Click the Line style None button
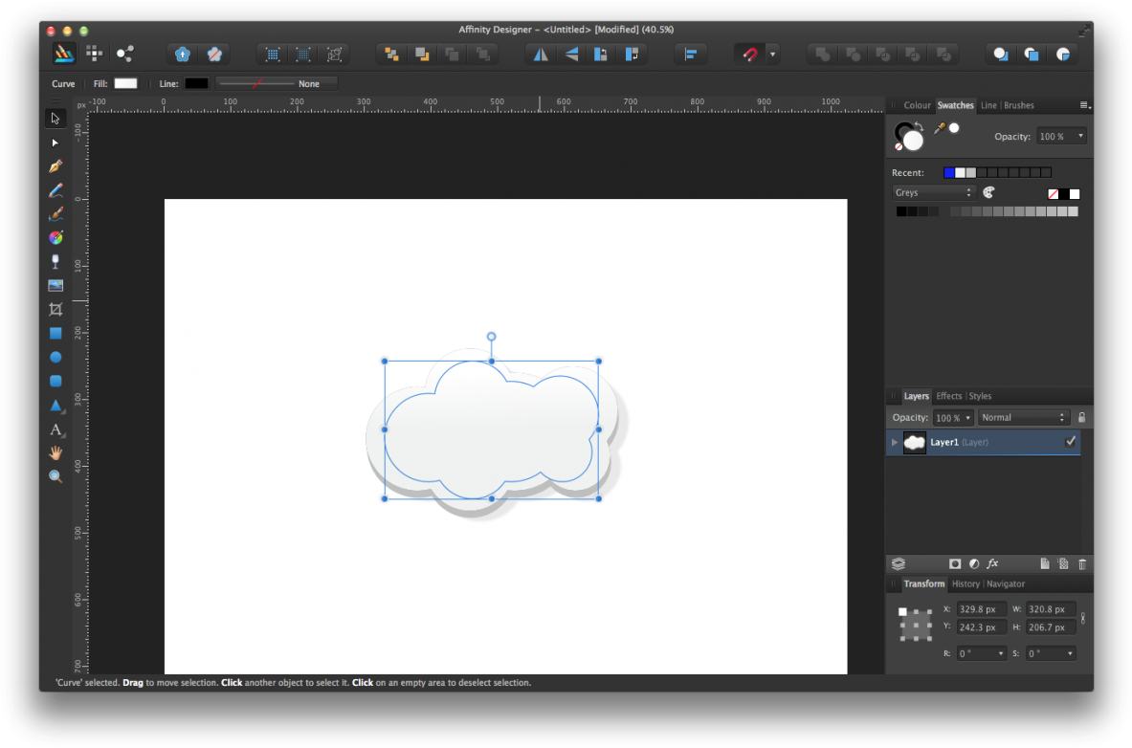Viewport: 1132px width, 748px height. (308, 83)
